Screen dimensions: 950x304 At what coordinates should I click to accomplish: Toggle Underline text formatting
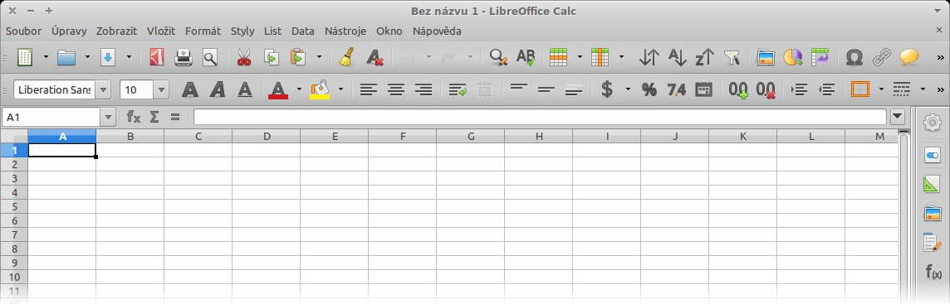(x=245, y=90)
